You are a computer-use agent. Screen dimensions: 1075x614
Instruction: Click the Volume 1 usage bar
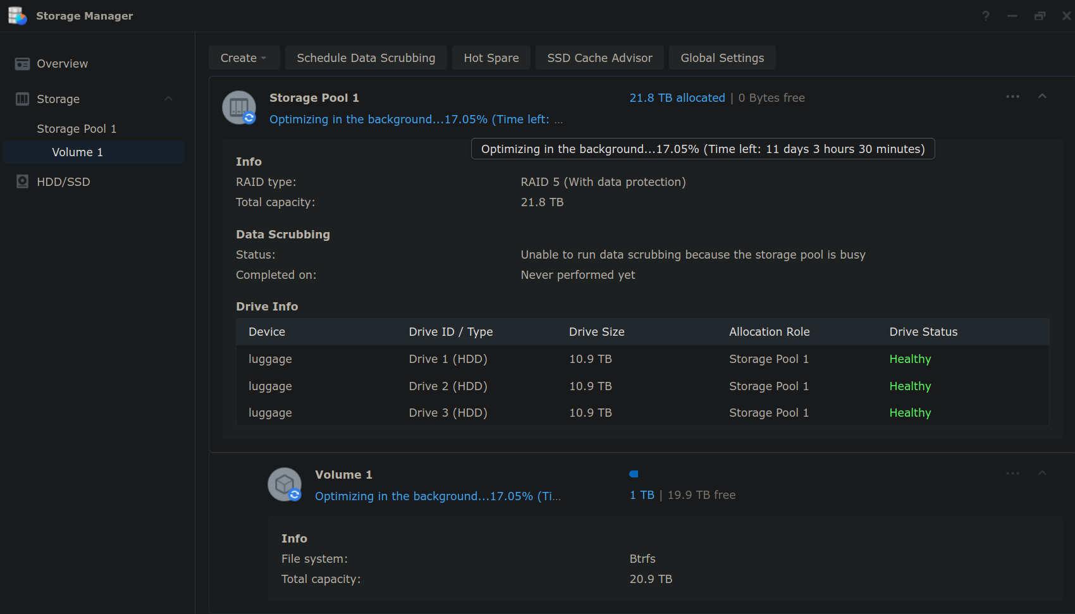coord(634,474)
